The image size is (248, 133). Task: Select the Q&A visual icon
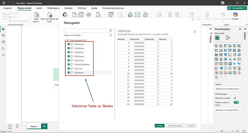225,68
